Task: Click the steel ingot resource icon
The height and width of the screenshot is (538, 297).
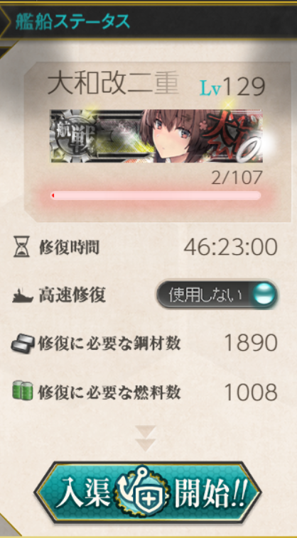Action: (x=23, y=344)
